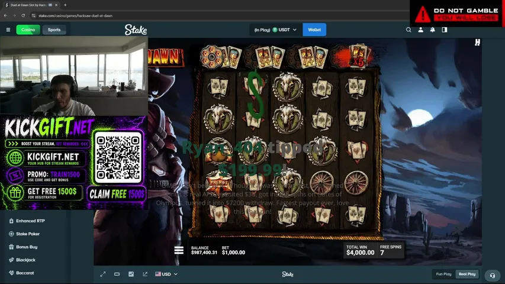Reload the page with refresh icon
505x284 pixels.
tap(23, 15)
